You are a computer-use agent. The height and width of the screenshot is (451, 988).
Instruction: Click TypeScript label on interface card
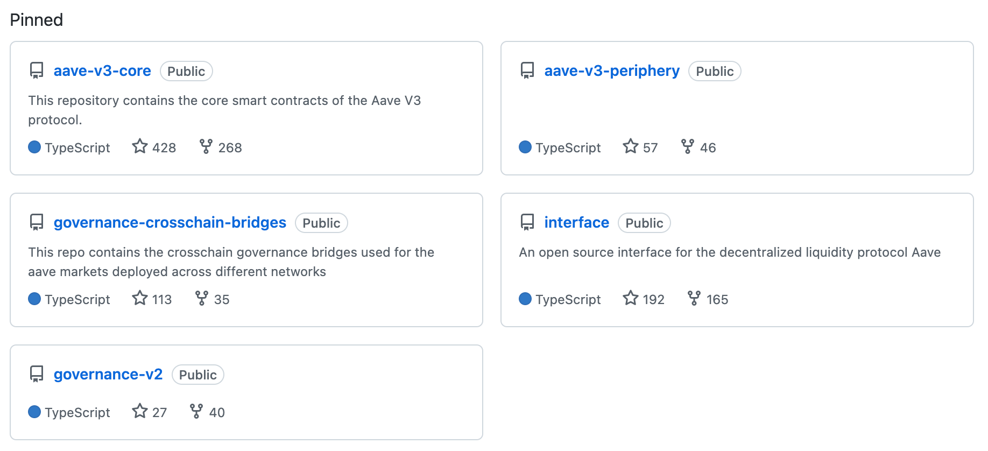(x=568, y=299)
